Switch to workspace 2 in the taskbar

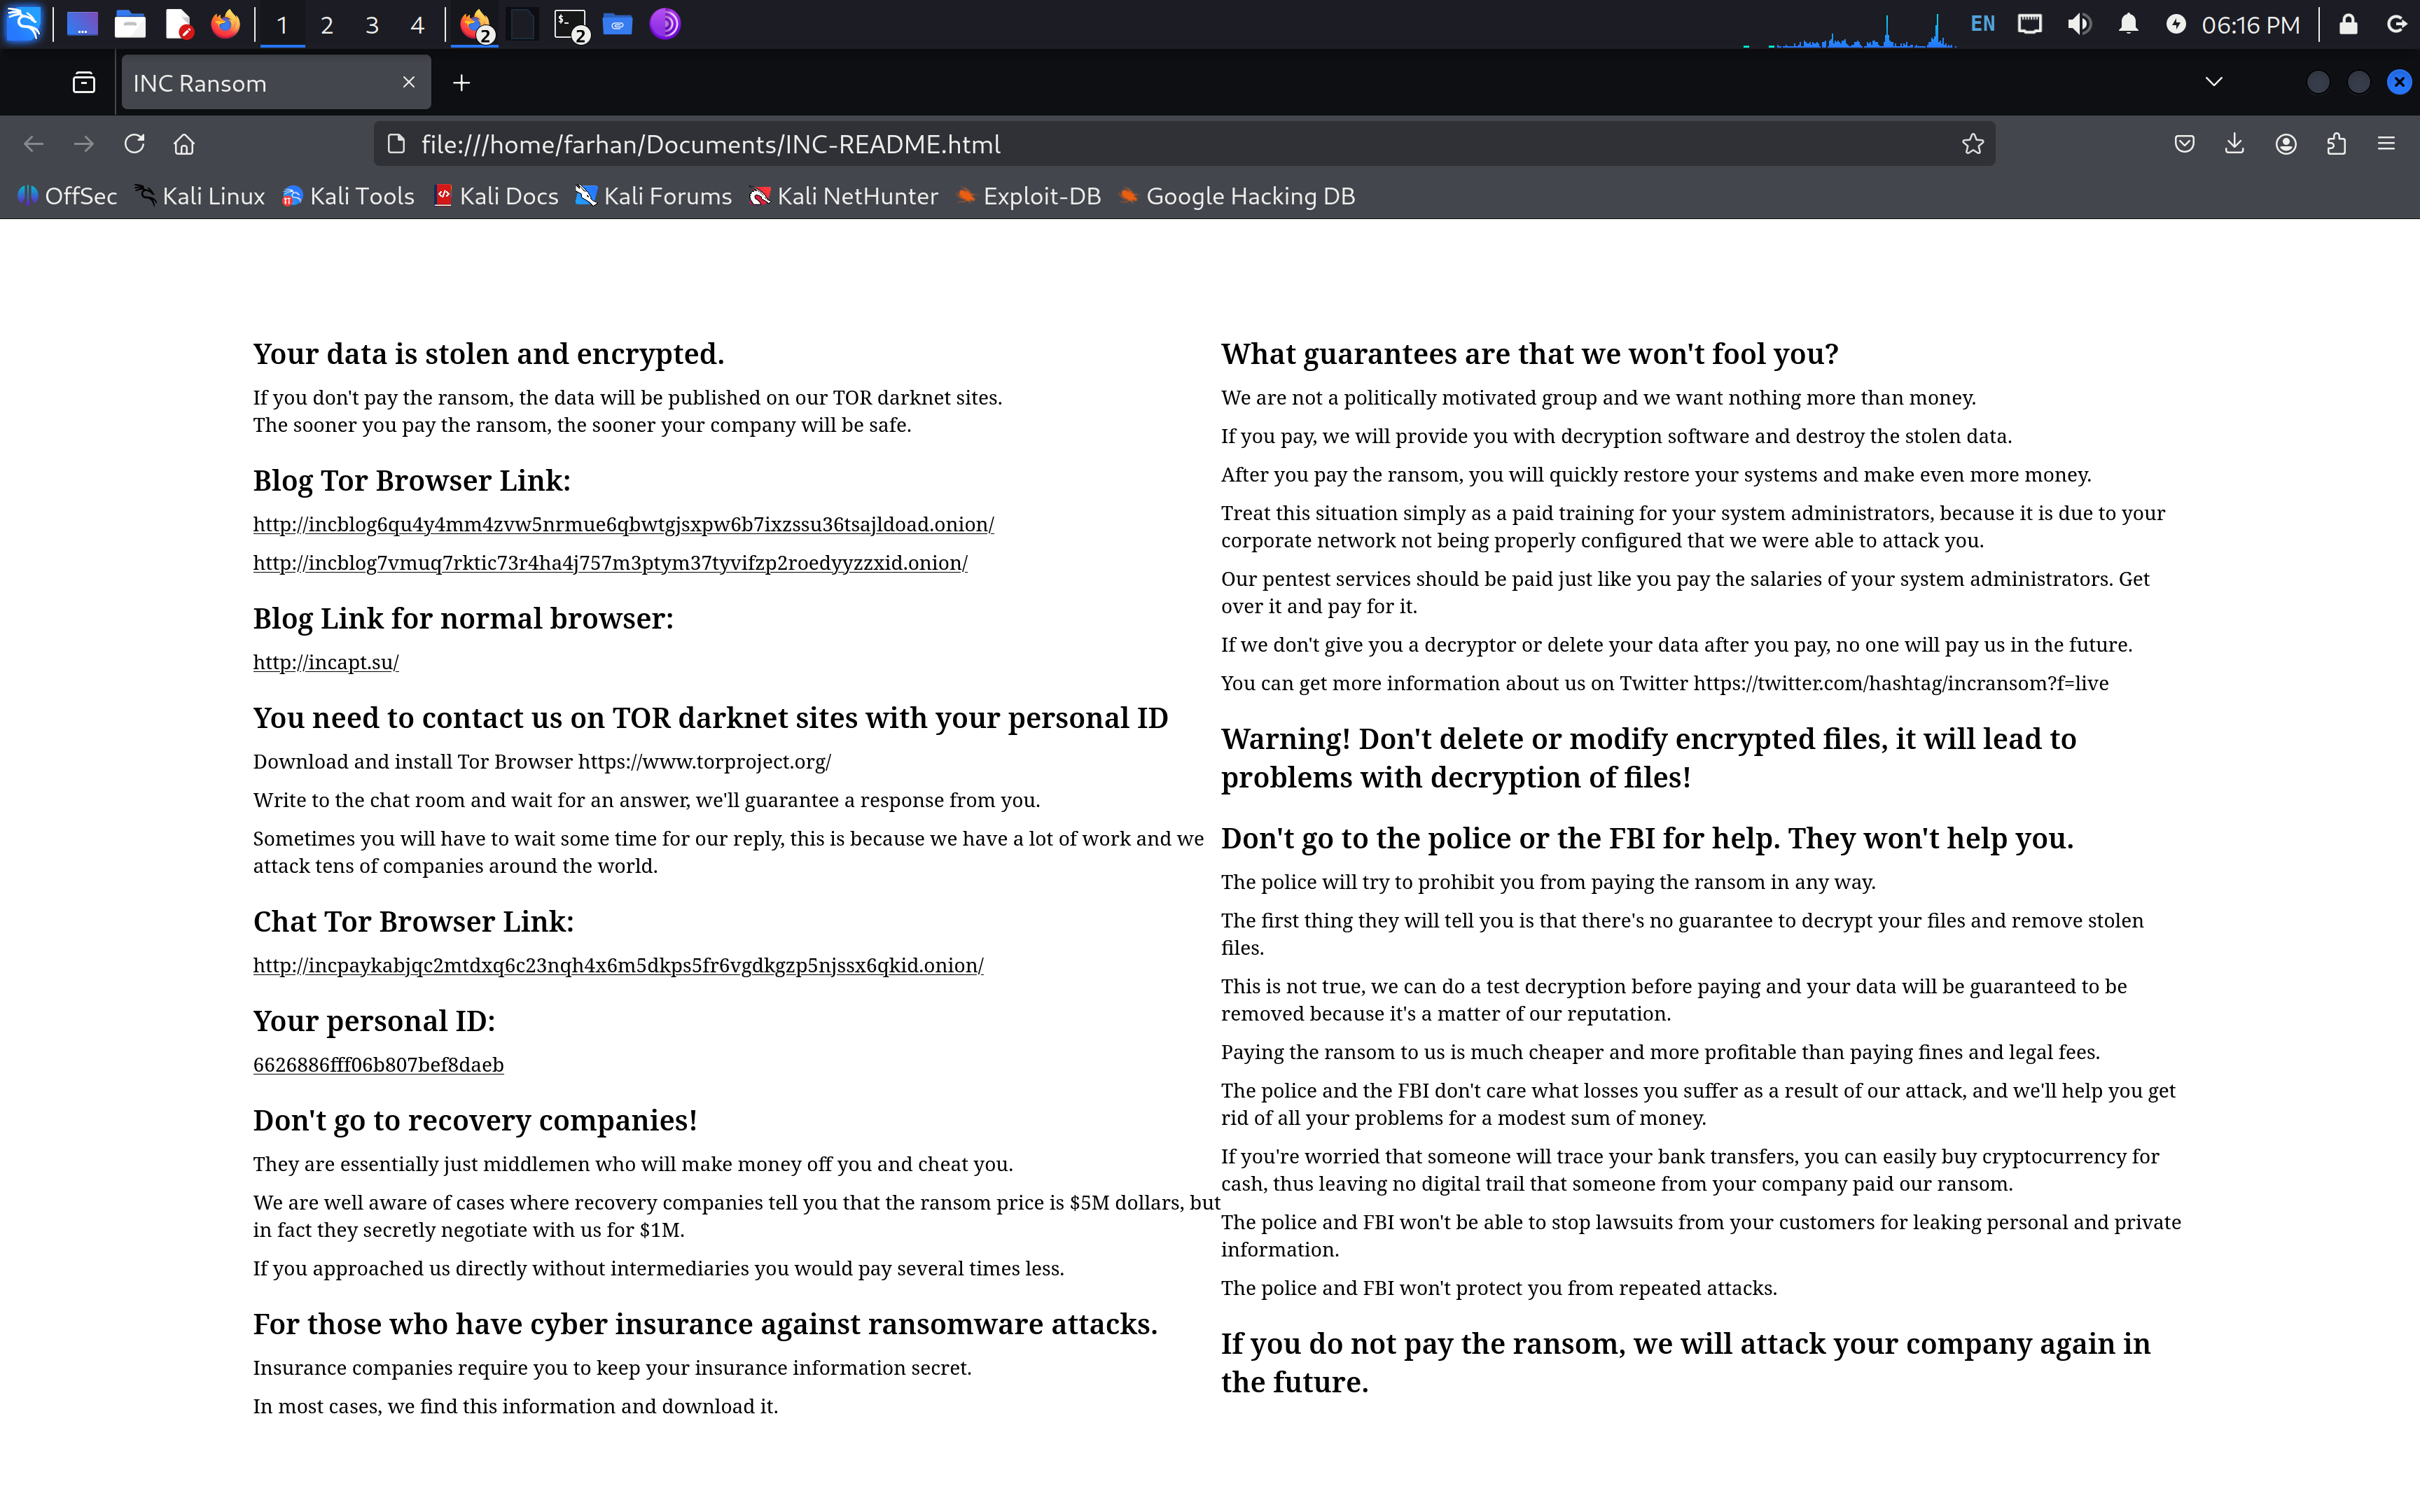point(326,24)
